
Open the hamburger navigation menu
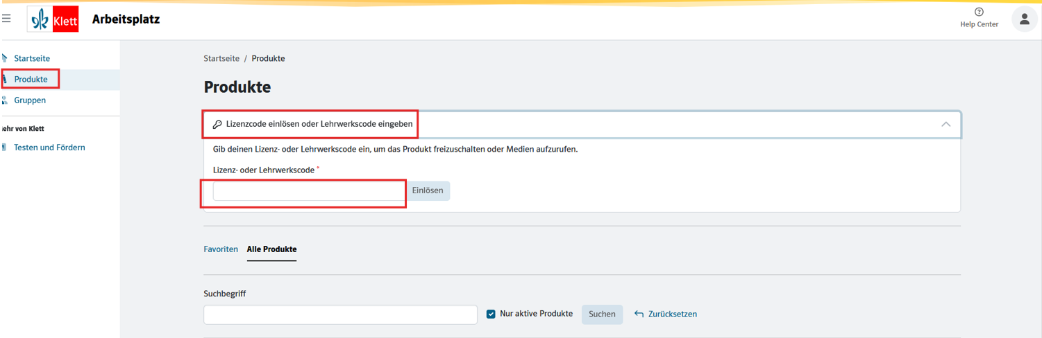(6, 19)
